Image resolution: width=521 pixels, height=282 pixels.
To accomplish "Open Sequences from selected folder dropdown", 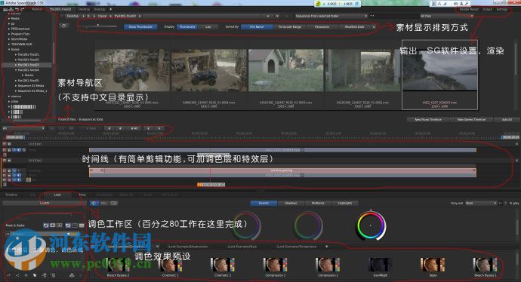I will point(331,16).
